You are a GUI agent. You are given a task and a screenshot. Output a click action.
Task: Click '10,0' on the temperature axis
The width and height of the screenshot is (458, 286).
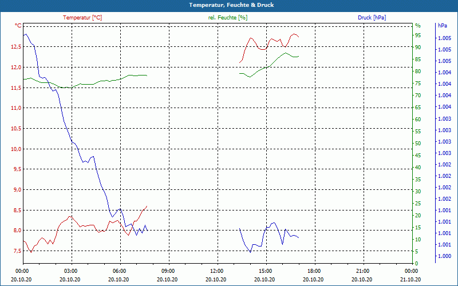[x=16, y=149]
